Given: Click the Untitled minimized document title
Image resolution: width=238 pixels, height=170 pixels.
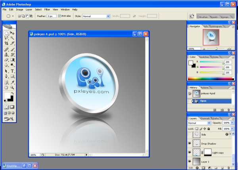Looking at the screenshot, I should pyautogui.click(x=13, y=166).
